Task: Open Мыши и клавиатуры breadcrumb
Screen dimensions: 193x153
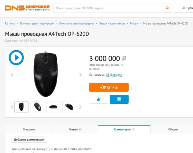Action: point(112,24)
